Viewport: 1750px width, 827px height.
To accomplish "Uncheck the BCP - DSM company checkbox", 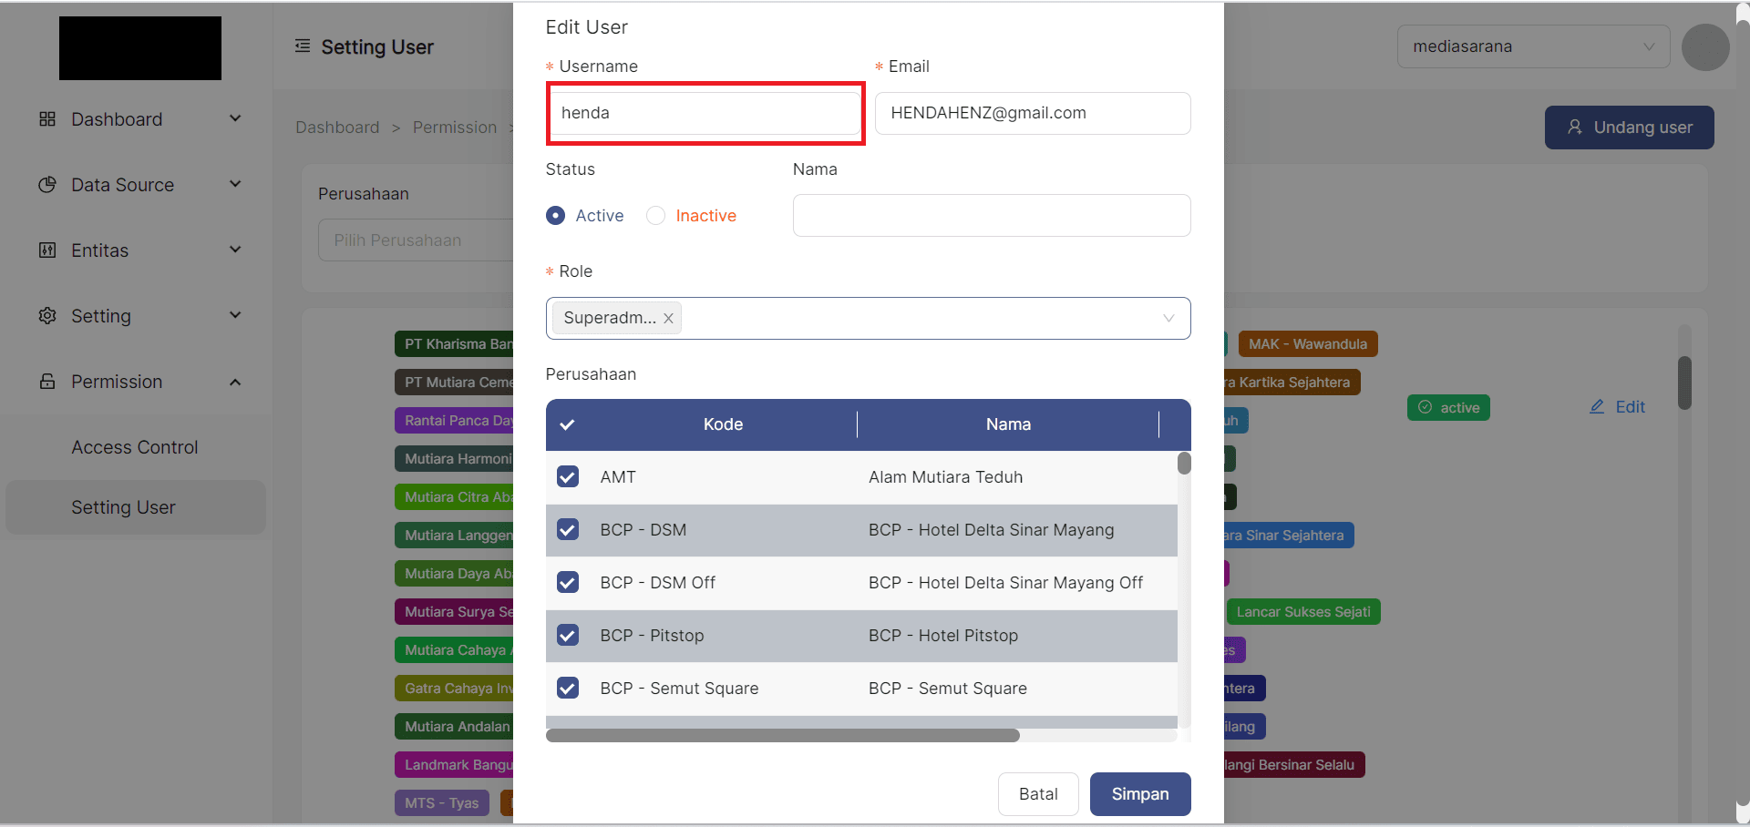I will (x=568, y=529).
